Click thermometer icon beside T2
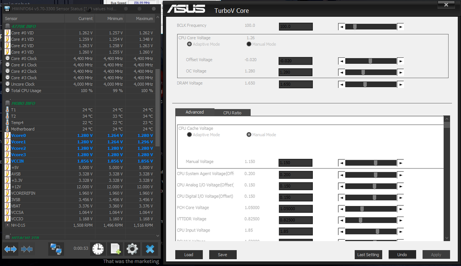This screenshot has height=266, width=461. (x=8, y=116)
